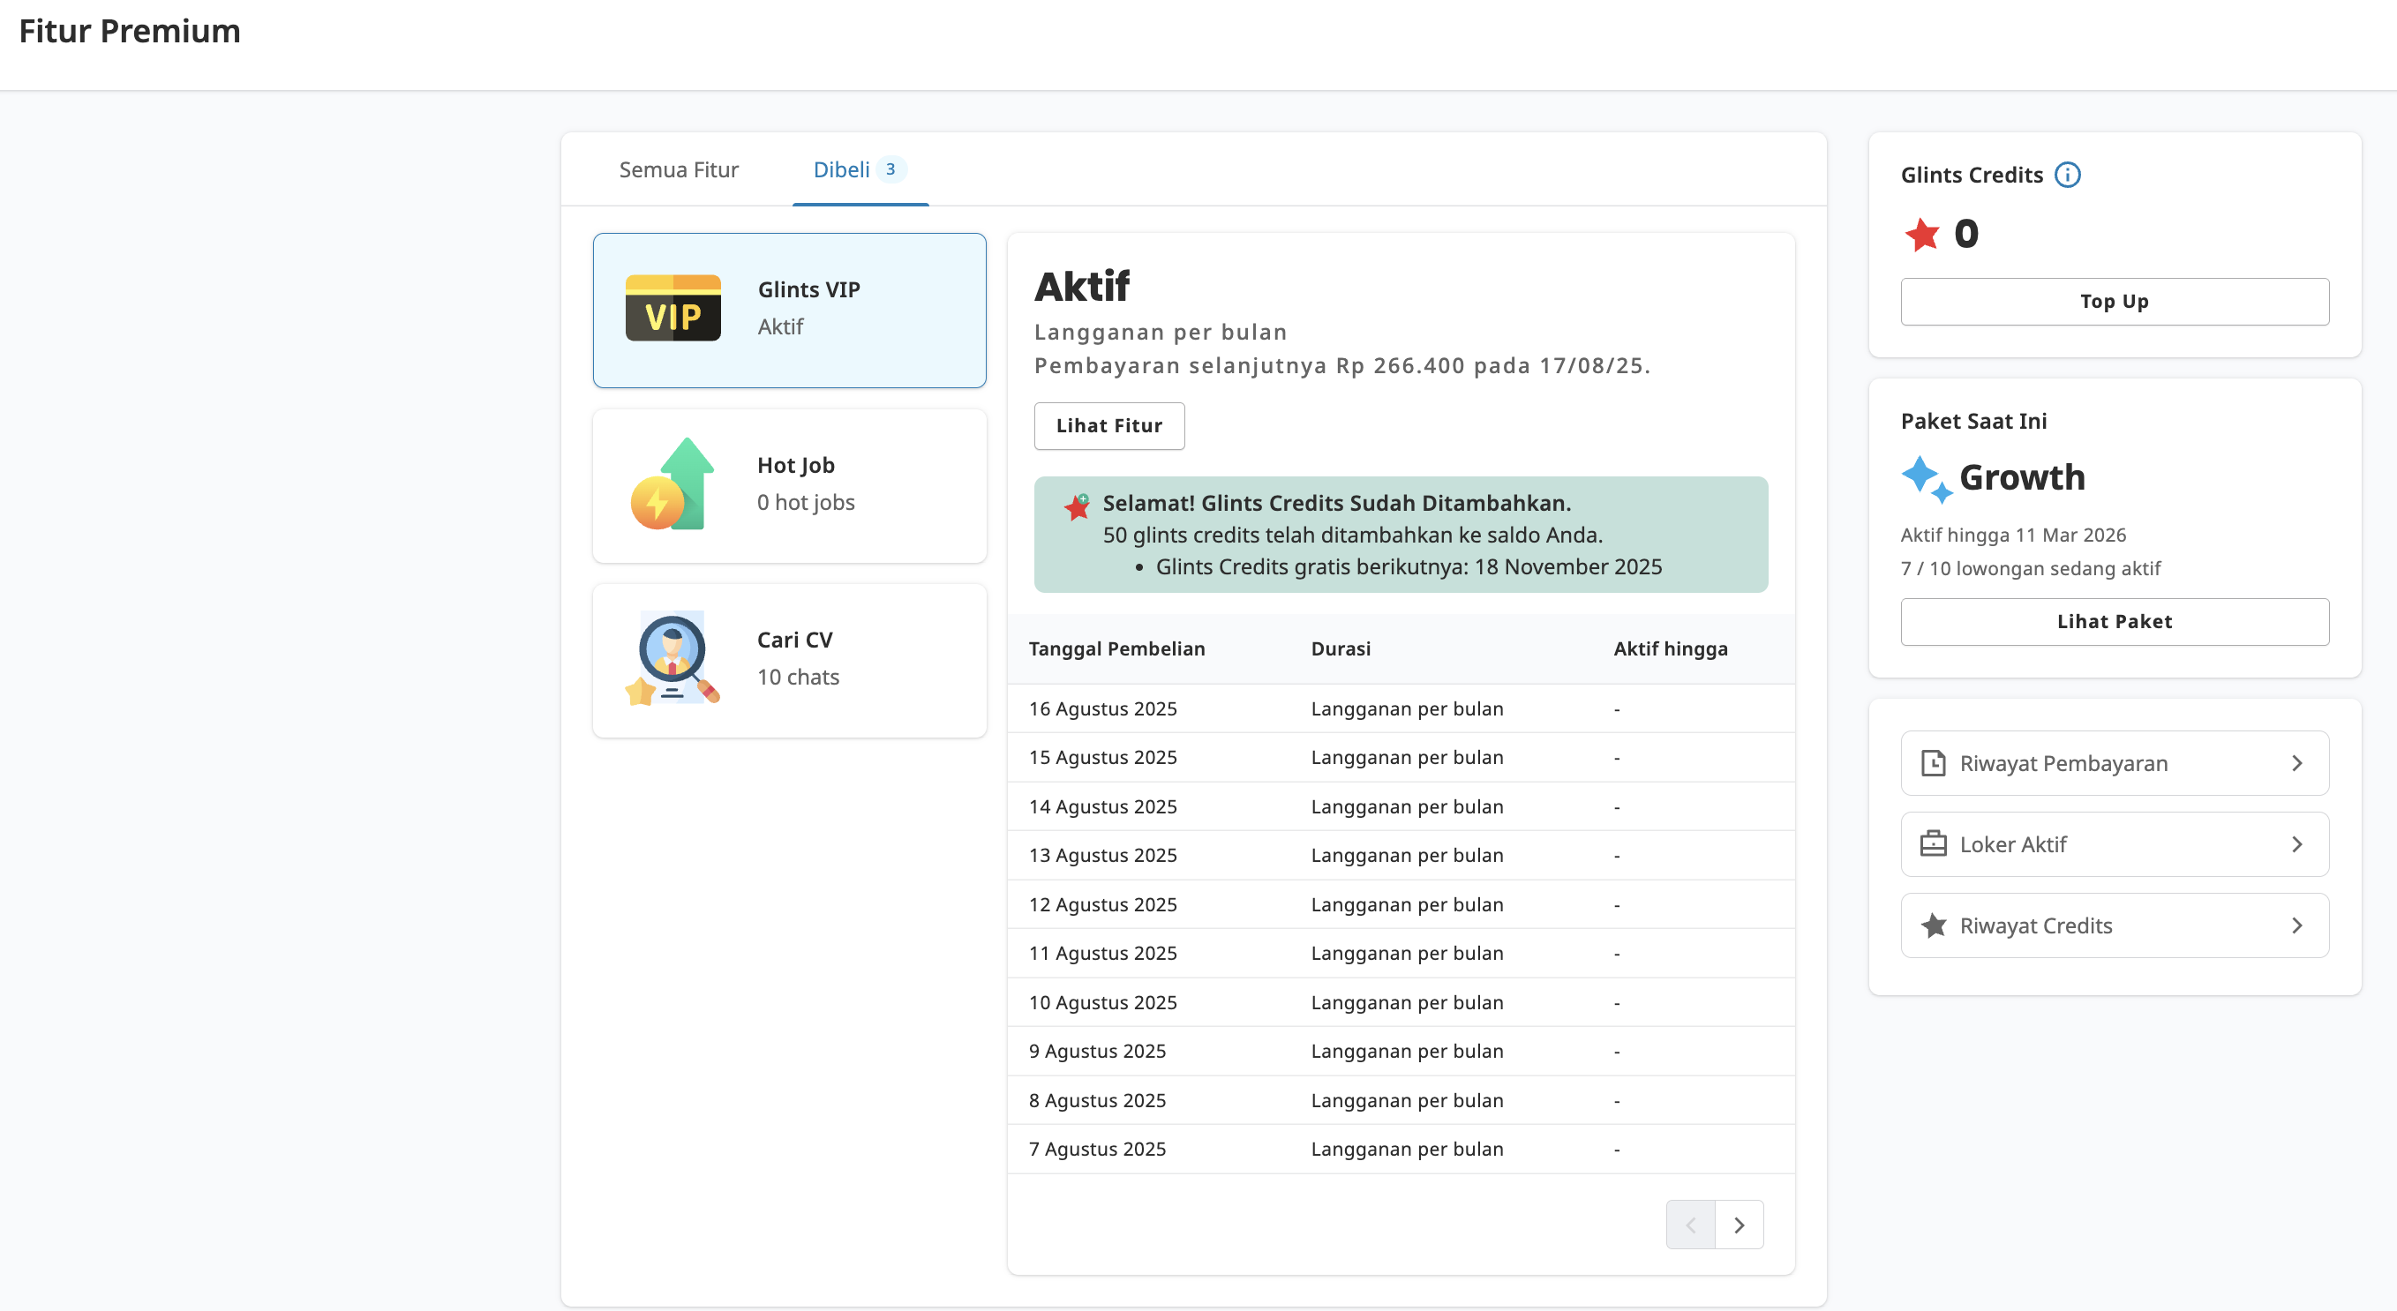This screenshot has width=2397, height=1311.
Task: Switch to the Semua Fitur tab
Action: pyautogui.click(x=679, y=169)
